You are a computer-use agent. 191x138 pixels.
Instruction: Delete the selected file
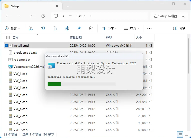click(91, 28)
